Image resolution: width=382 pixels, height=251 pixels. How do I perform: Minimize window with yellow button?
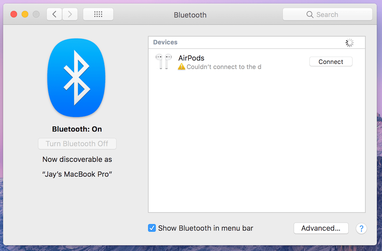25,14
